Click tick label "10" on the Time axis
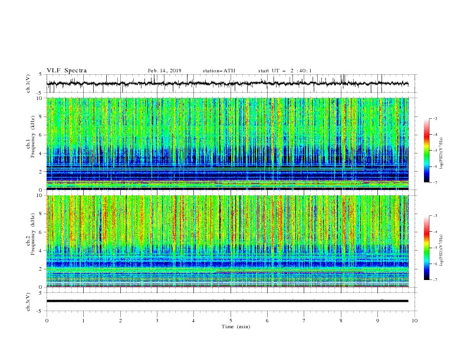Viewport: 467px width, 360px height. click(x=415, y=321)
